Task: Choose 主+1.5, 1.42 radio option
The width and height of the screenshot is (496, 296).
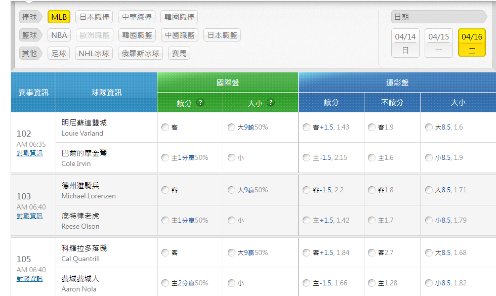Action: pyautogui.click(x=306, y=220)
